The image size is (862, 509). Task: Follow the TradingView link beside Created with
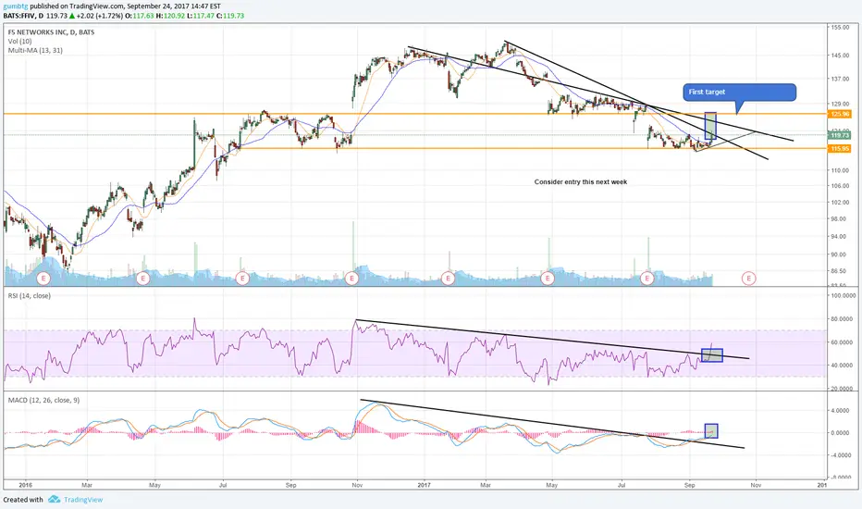coord(83,500)
